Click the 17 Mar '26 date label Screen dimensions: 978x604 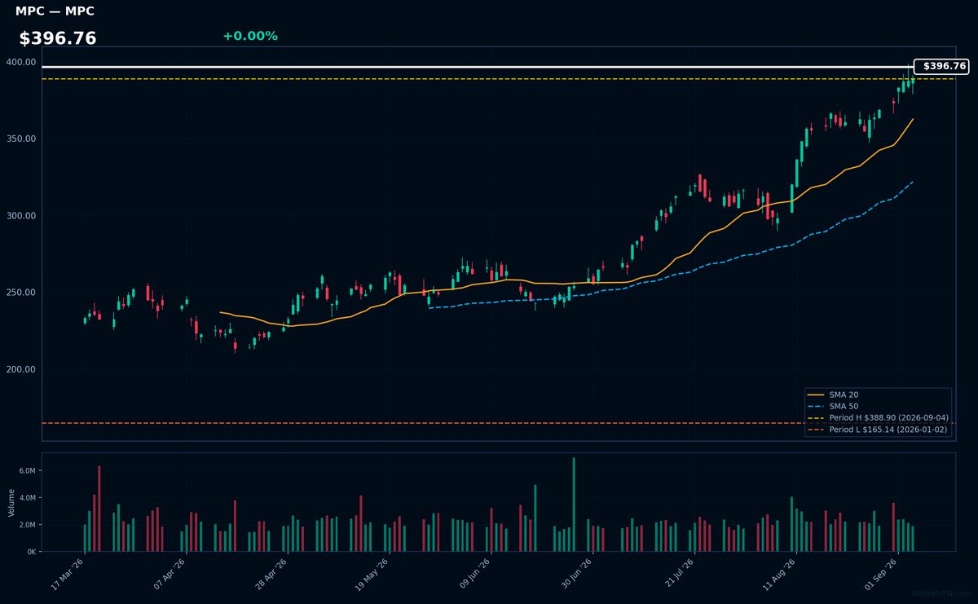coord(67,574)
